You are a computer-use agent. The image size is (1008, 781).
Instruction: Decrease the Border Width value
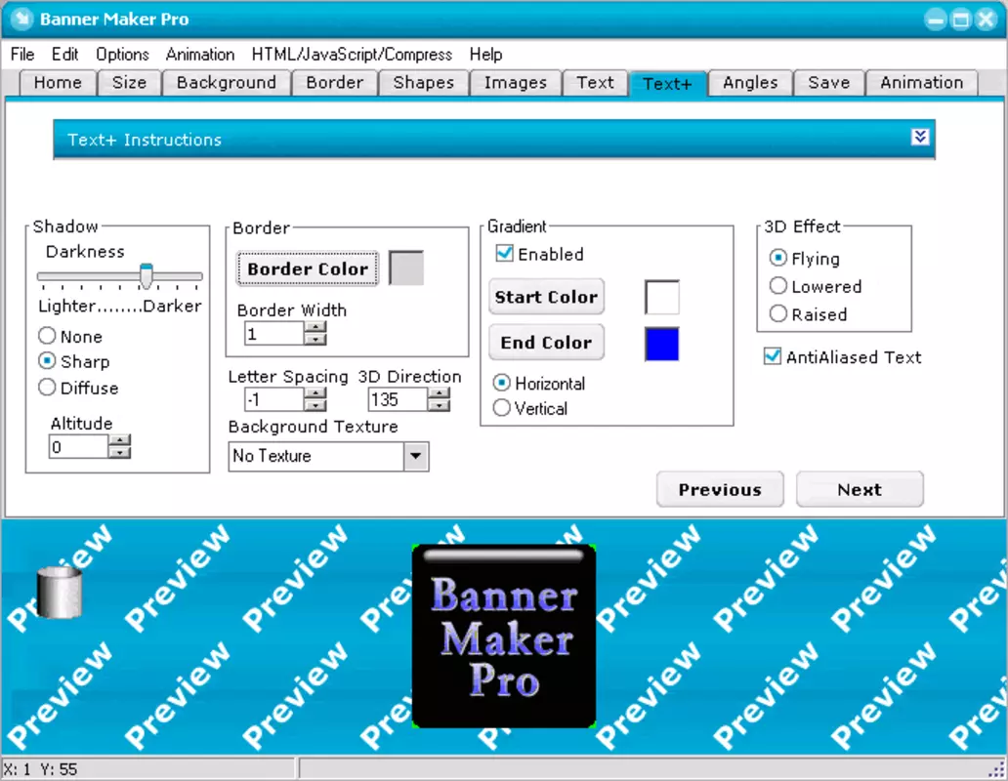[315, 340]
